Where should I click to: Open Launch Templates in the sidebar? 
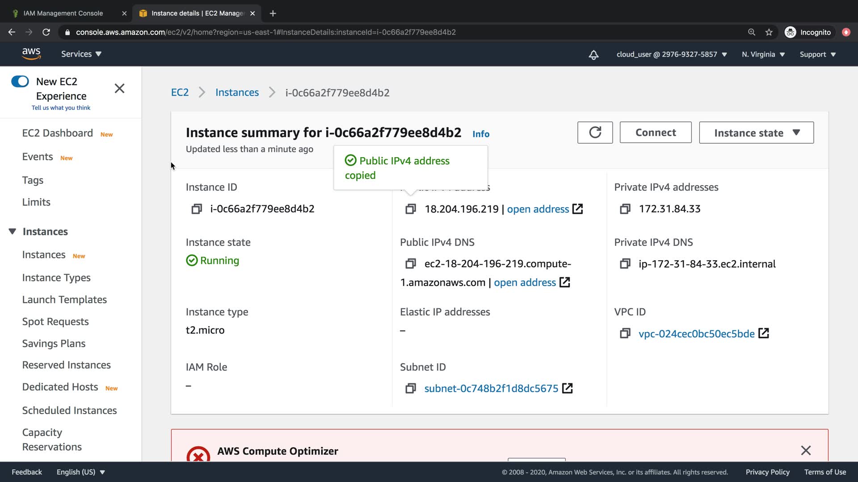pos(64,299)
